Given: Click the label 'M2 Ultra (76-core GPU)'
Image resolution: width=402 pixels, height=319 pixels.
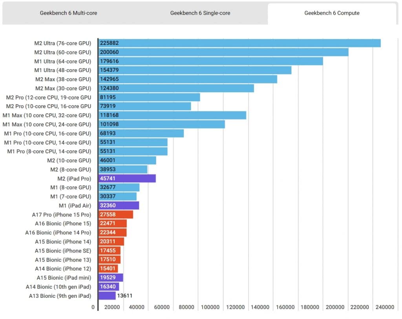Looking at the screenshot, I should pos(62,43).
